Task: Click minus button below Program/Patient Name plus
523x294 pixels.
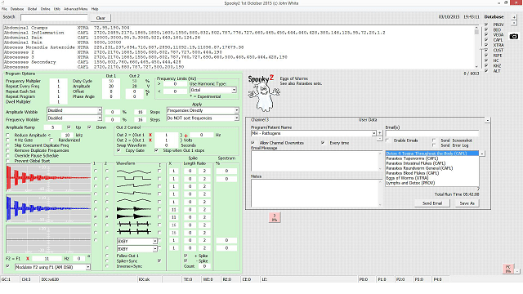Action: tap(379, 138)
